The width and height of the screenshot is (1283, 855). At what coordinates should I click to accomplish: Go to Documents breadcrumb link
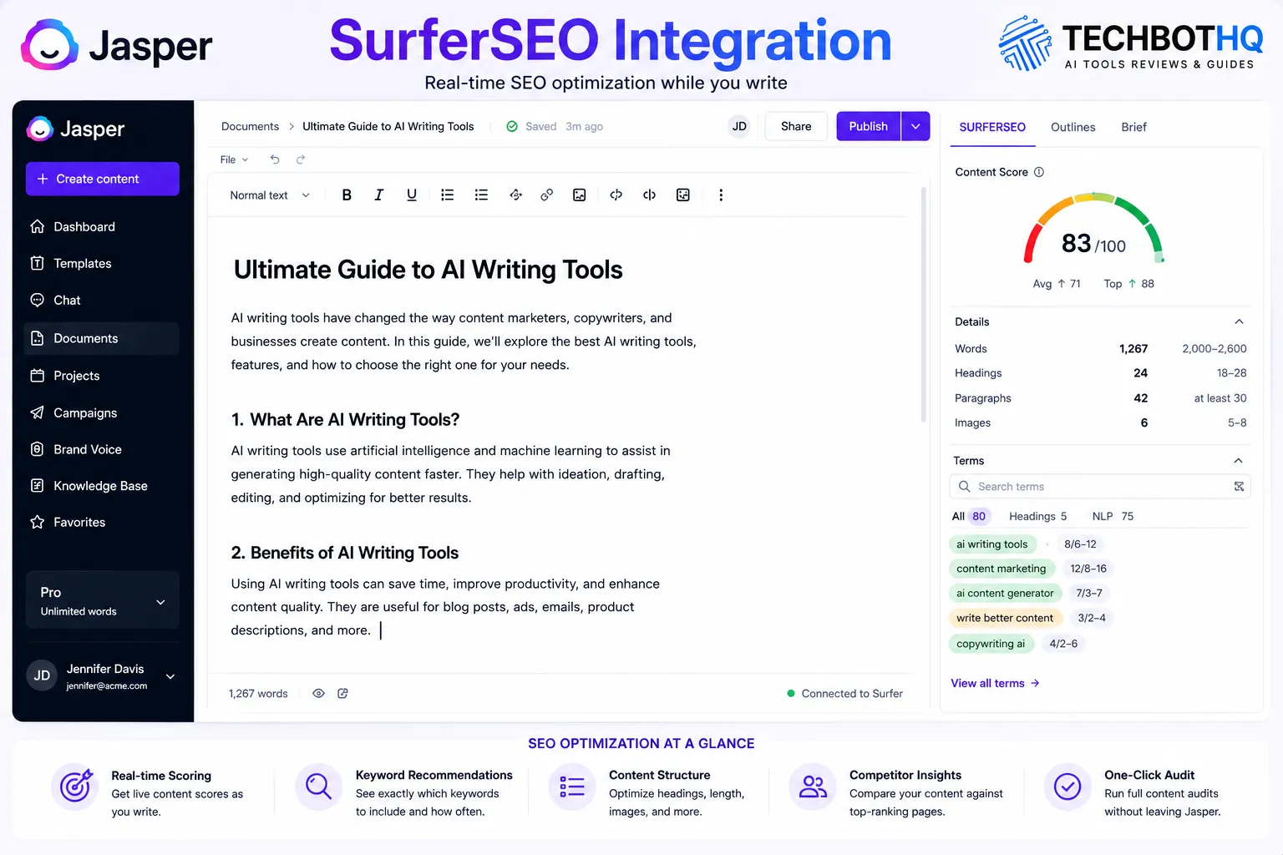pos(250,126)
